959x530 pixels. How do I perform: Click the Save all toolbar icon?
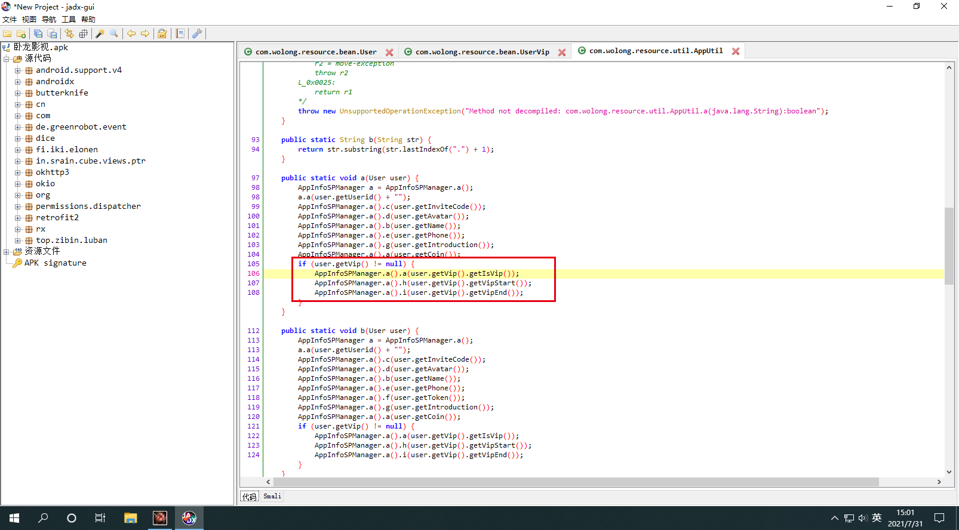pyautogui.click(x=38, y=34)
